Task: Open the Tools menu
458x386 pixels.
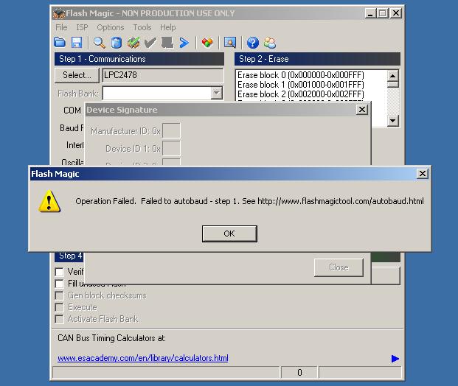Action: coord(142,27)
